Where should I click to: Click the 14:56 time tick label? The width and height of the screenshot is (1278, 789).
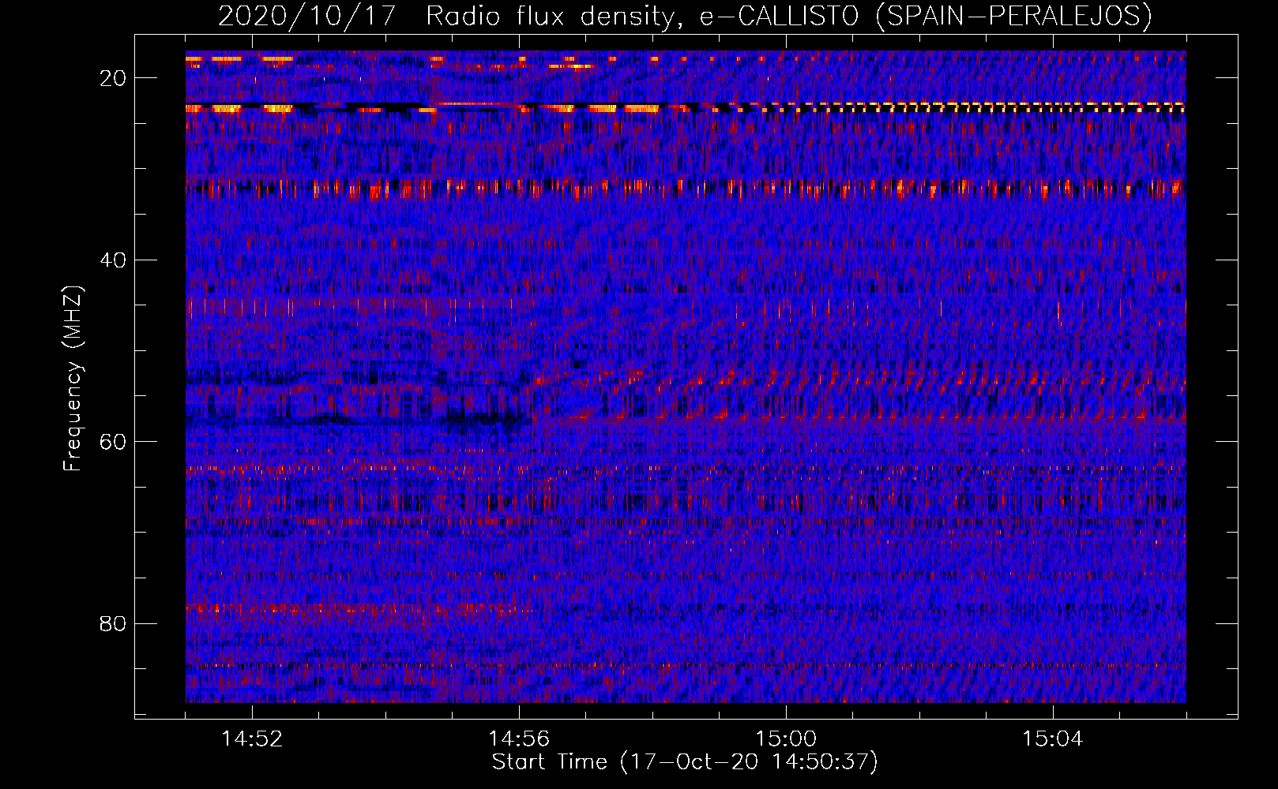point(519,739)
